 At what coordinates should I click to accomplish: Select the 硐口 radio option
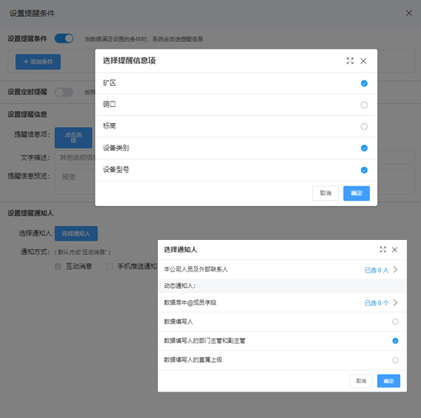364,104
